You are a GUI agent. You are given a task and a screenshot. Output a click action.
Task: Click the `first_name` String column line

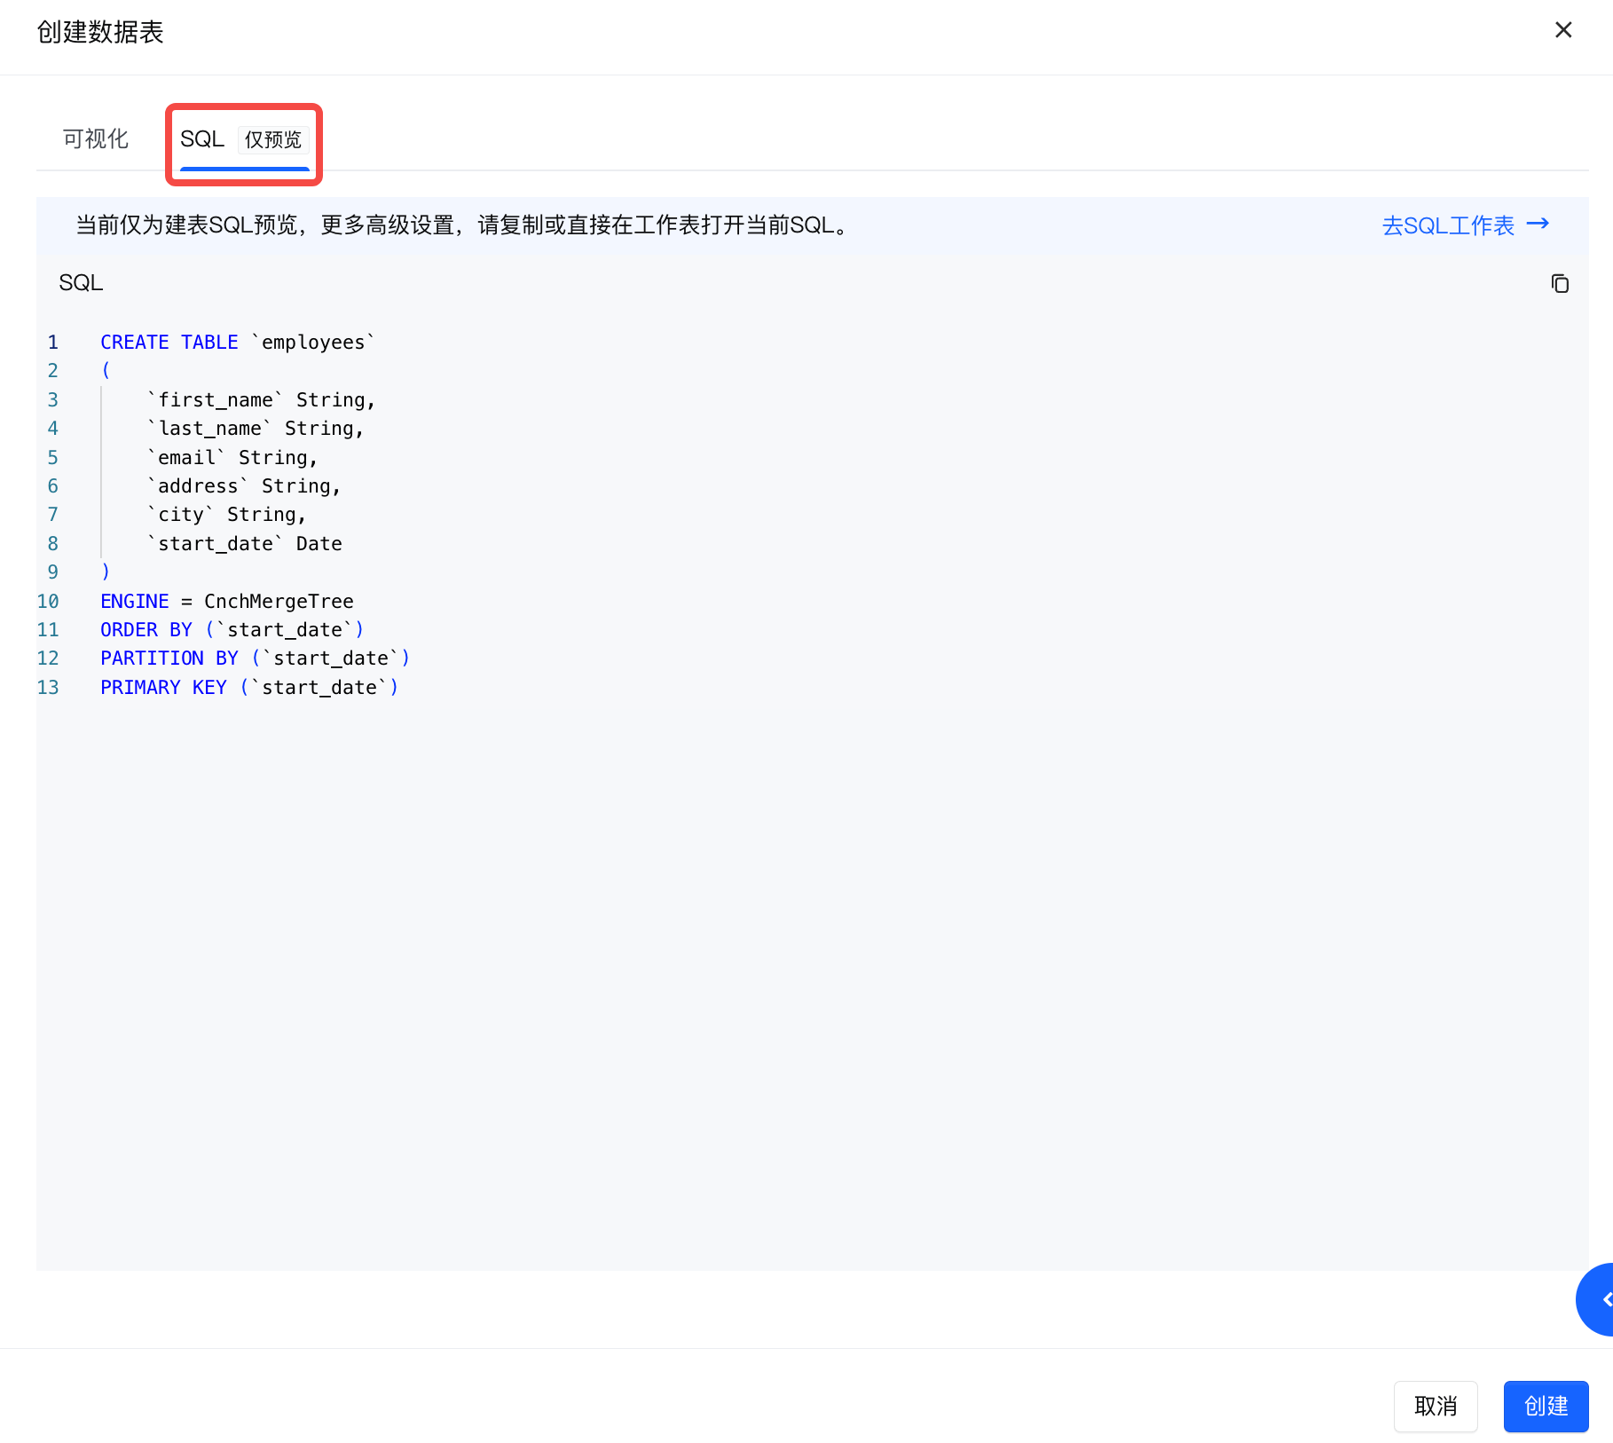point(262,400)
